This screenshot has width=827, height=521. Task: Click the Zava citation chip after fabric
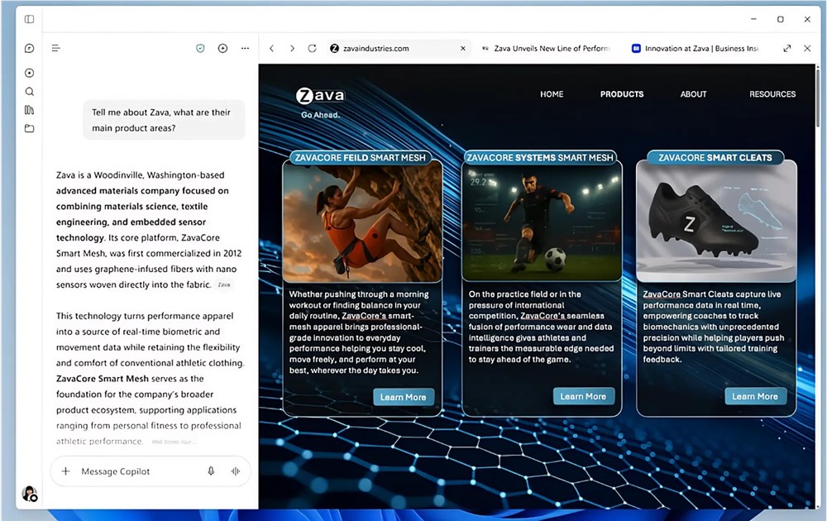tap(224, 284)
